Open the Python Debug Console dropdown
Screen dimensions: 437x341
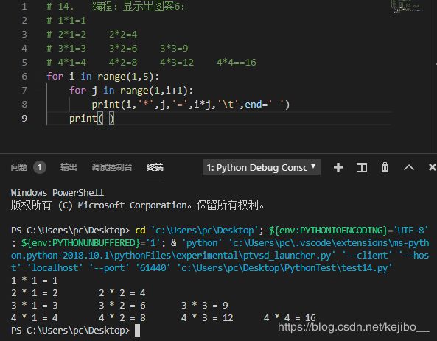pyautogui.click(x=262, y=167)
